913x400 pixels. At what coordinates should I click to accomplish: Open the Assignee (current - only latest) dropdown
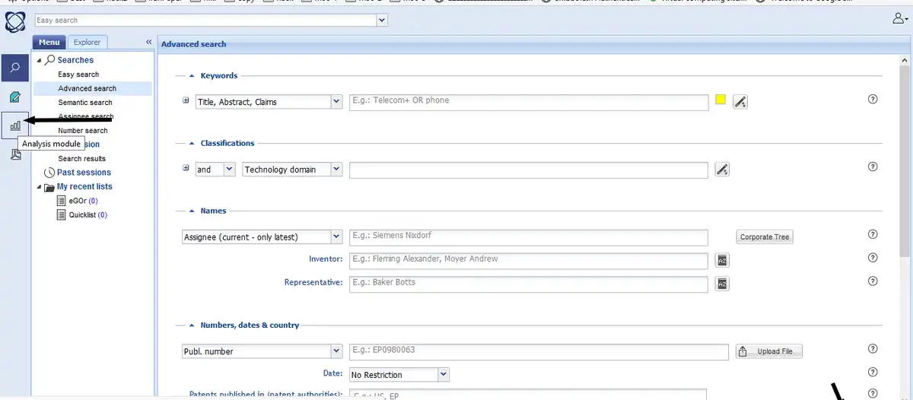(336, 237)
